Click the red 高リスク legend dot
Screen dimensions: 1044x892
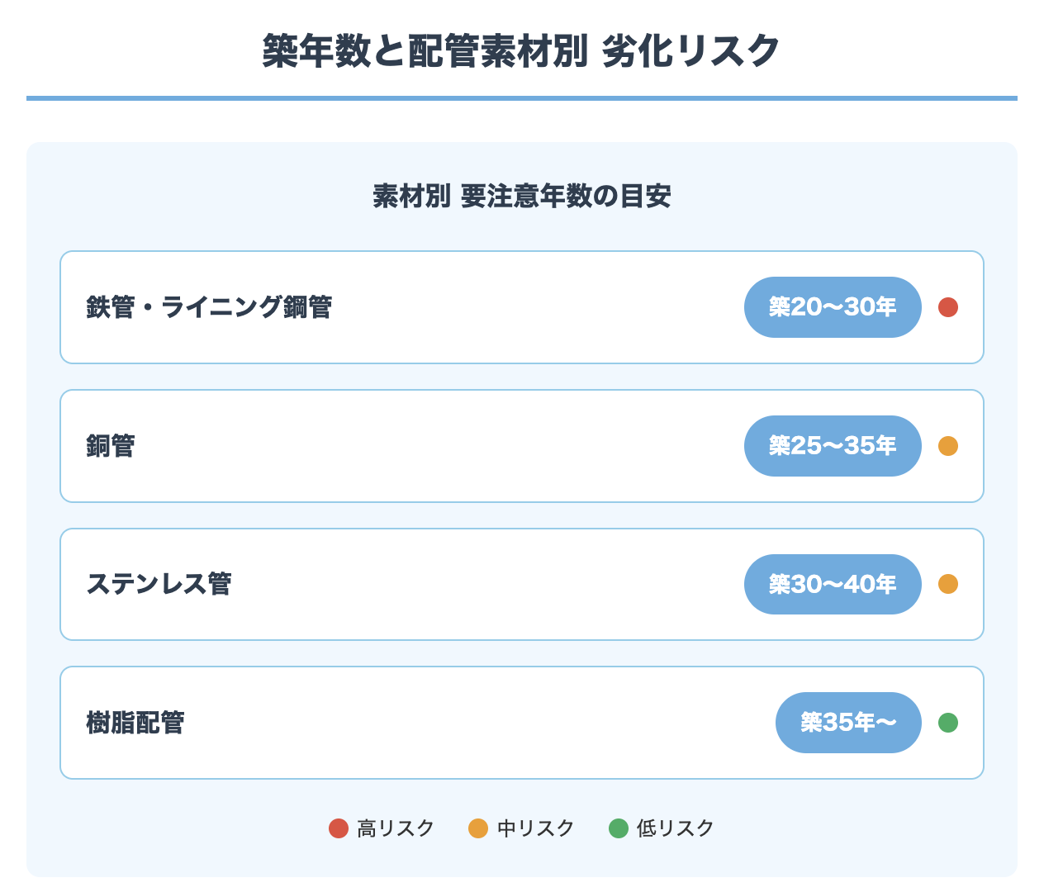click(339, 828)
